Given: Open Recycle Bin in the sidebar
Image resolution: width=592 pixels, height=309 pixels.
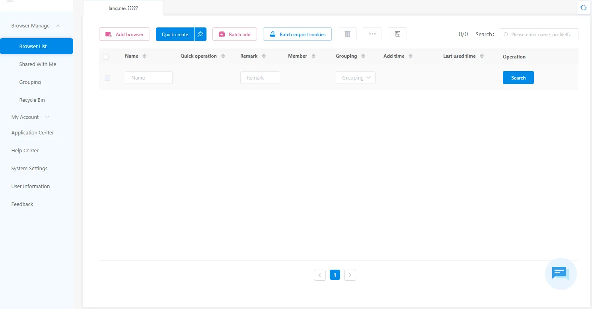Looking at the screenshot, I should point(32,100).
